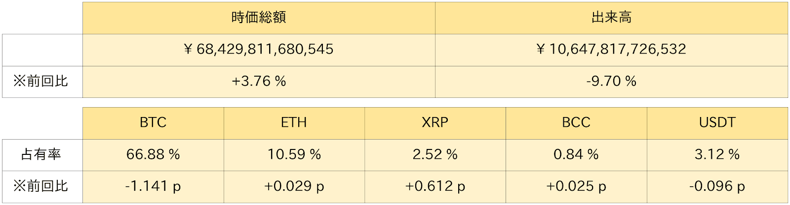Viewport: 790px width, 205px height.
Task: Click the 時価総額 column header
Action: click(259, 18)
